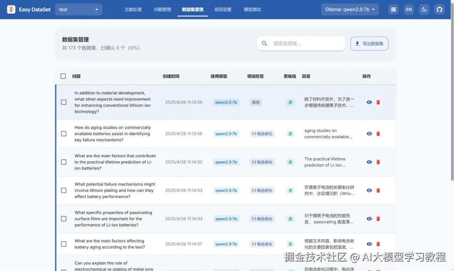454x271 pixels.
Task: Go to 问题管理 tab
Action: [x=162, y=10]
